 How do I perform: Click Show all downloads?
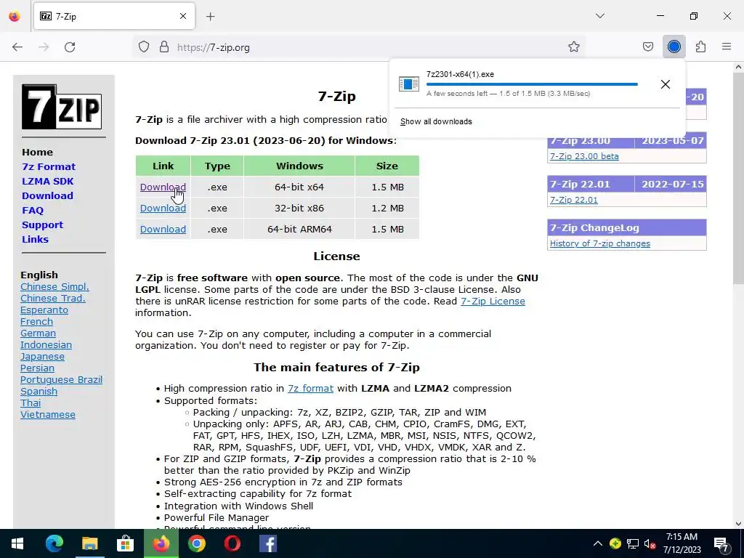(x=436, y=121)
